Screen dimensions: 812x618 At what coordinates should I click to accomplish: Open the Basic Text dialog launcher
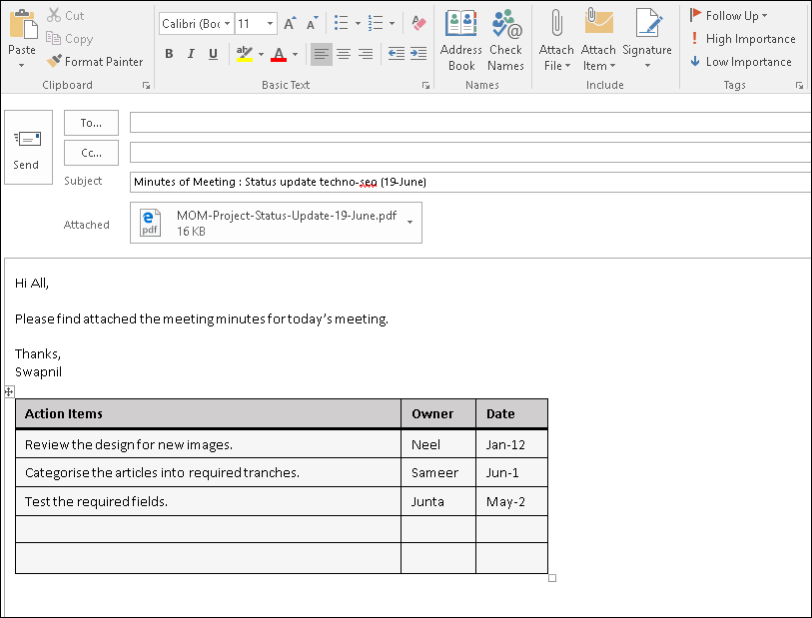(425, 86)
